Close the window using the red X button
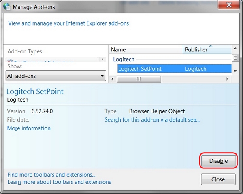Viewport: 243px width, 194px height. (229, 5)
